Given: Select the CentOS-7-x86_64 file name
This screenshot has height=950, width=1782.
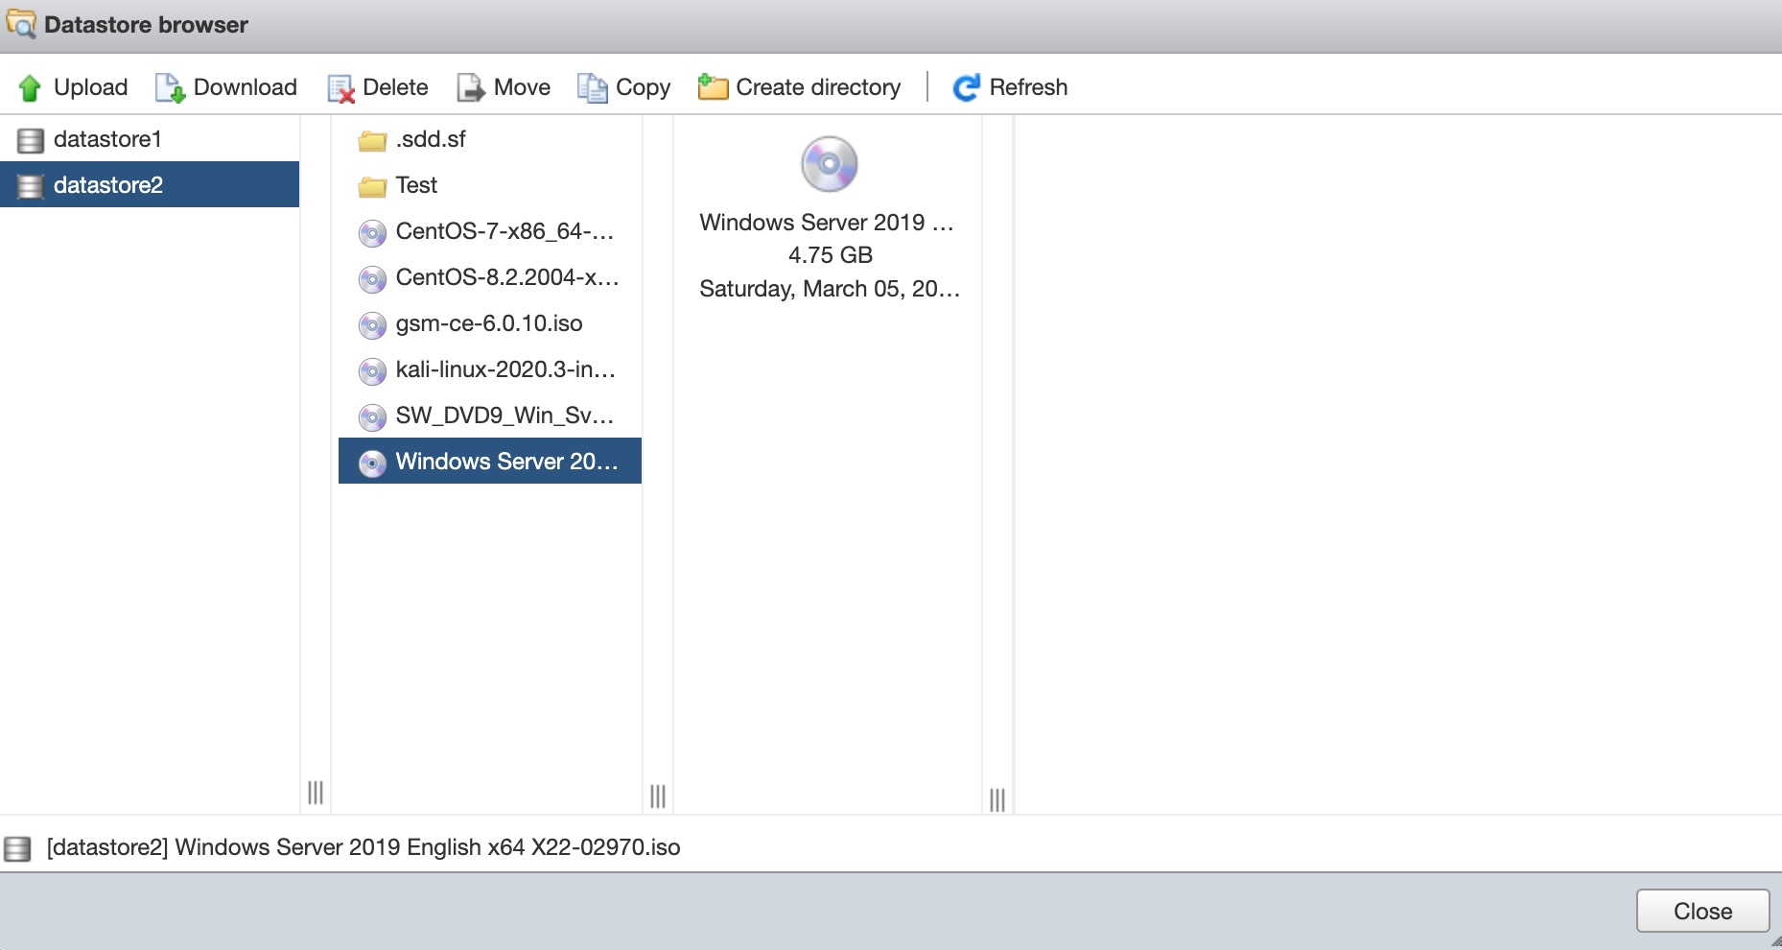Looking at the screenshot, I should click(504, 231).
